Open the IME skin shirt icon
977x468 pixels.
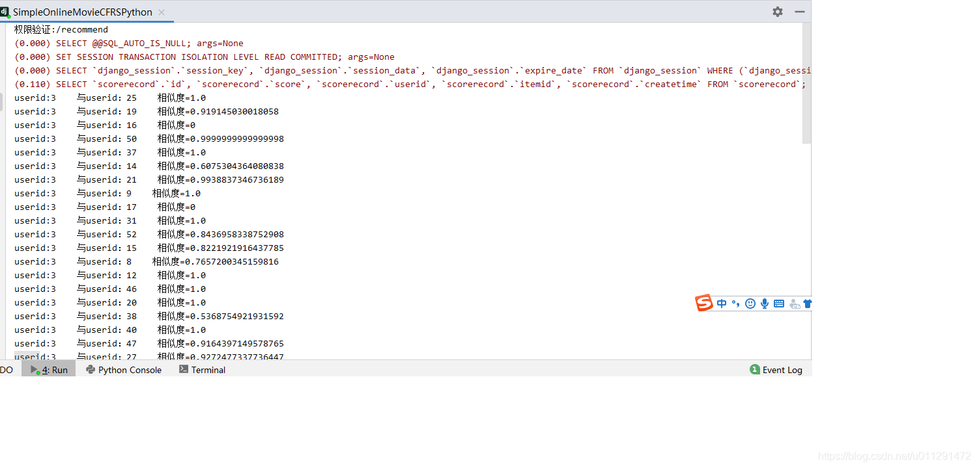pos(808,304)
